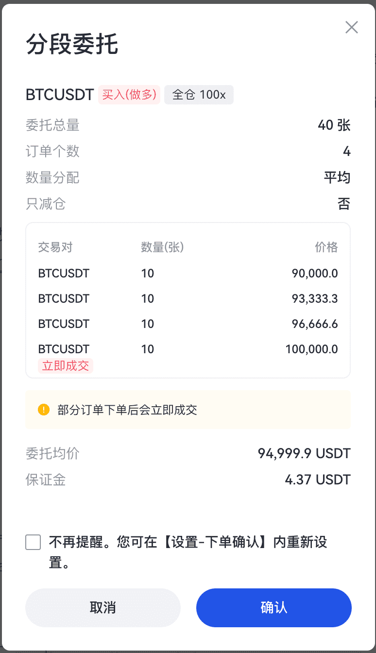The image size is (376, 653).
Task: Click the 交易对 column header
Action: 55,247
